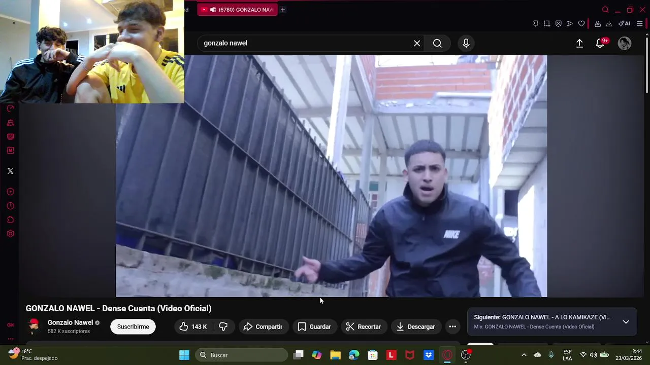Open the AI assistant button
Image resolution: width=650 pixels, height=365 pixels.
(x=624, y=24)
